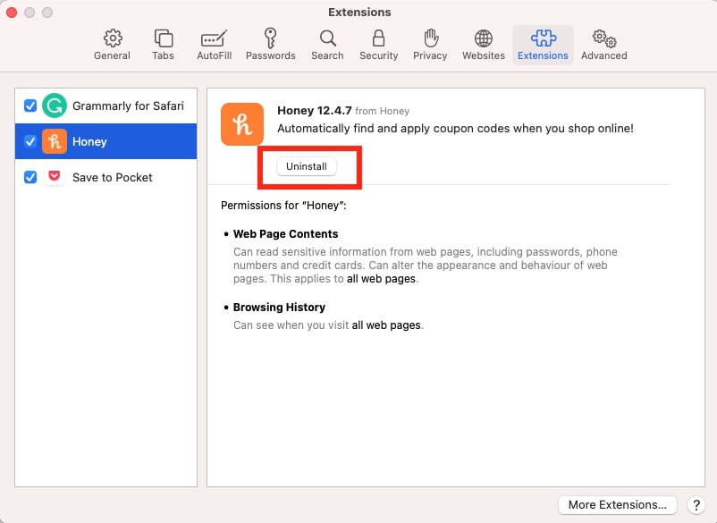Uninstall the Honey extension

coord(307,166)
